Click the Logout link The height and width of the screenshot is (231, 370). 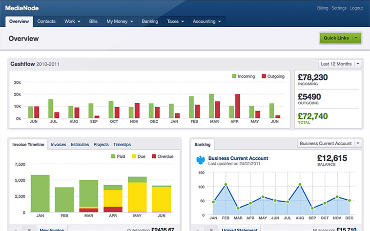[356, 8]
